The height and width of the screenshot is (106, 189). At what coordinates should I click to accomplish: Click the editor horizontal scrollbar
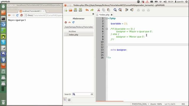tap(110, 101)
